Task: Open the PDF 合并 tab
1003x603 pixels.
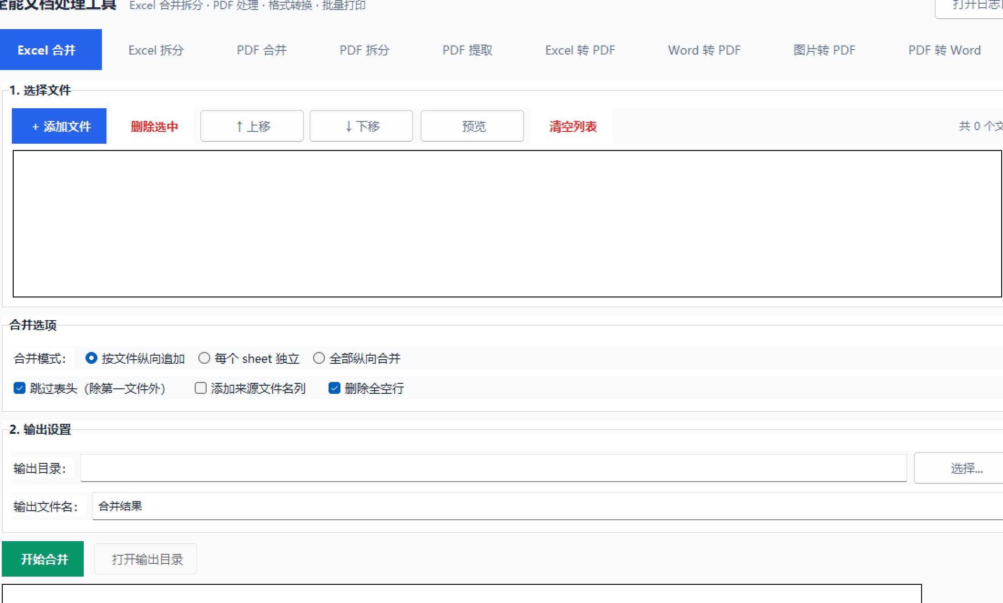Action: coord(262,50)
